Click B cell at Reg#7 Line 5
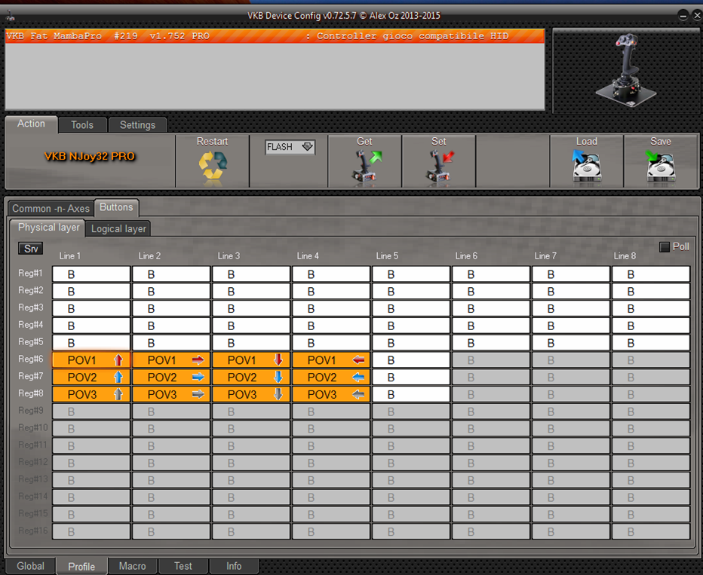The height and width of the screenshot is (575, 703). 410,377
